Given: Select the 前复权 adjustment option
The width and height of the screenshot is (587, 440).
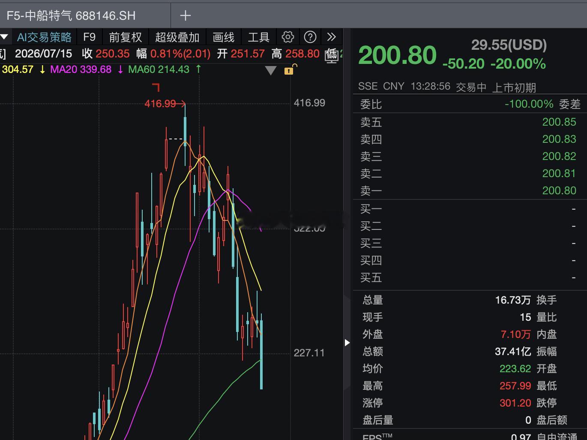Looking at the screenshot, I should [125, 37].
